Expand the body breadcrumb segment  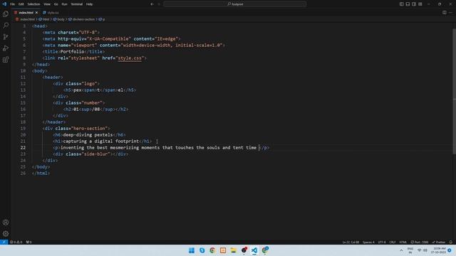59,19
